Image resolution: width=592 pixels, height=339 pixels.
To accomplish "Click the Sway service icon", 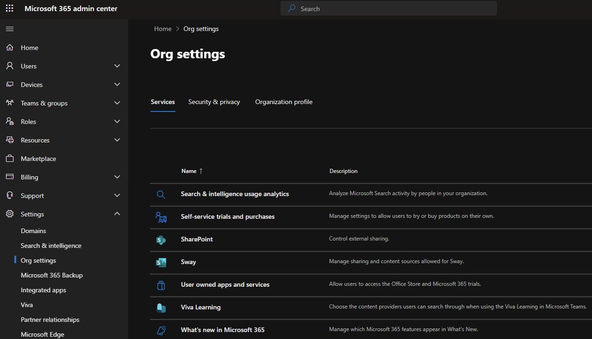I will coord(161,262).
